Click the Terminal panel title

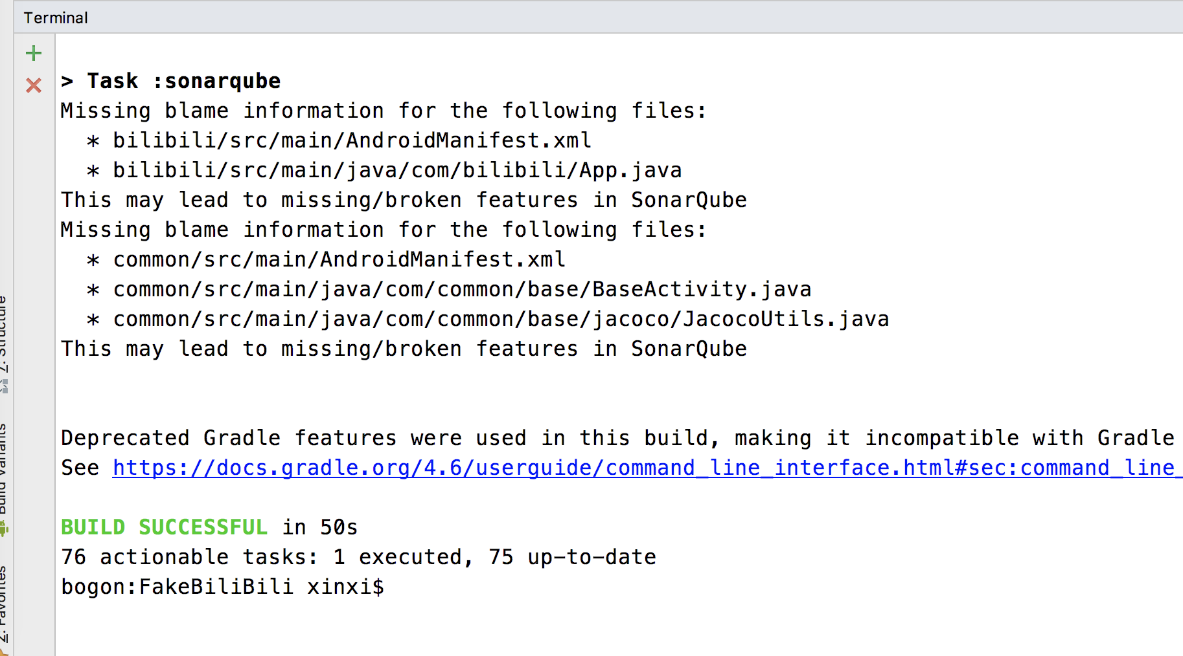(x=56, y=17)
